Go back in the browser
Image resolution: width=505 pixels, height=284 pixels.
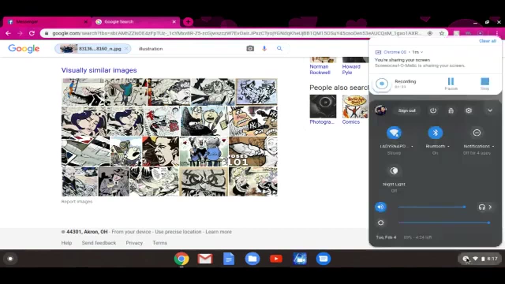[8, 34]
